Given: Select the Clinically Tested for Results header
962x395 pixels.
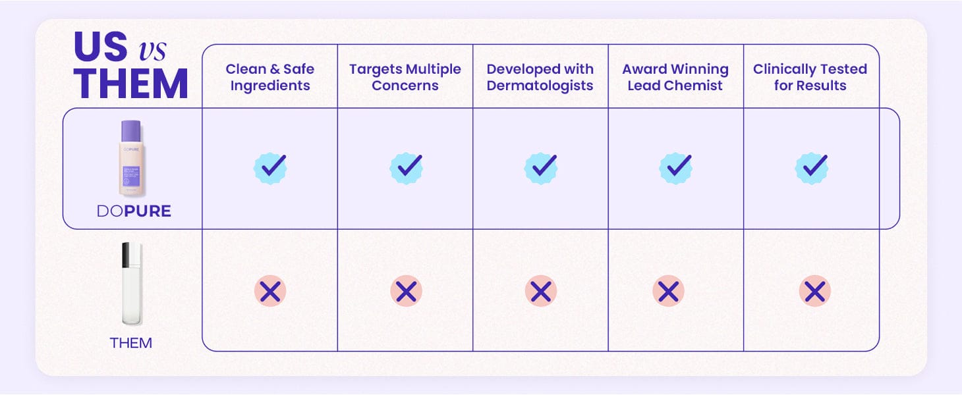Looking at the screenshot, I should 810,77.
